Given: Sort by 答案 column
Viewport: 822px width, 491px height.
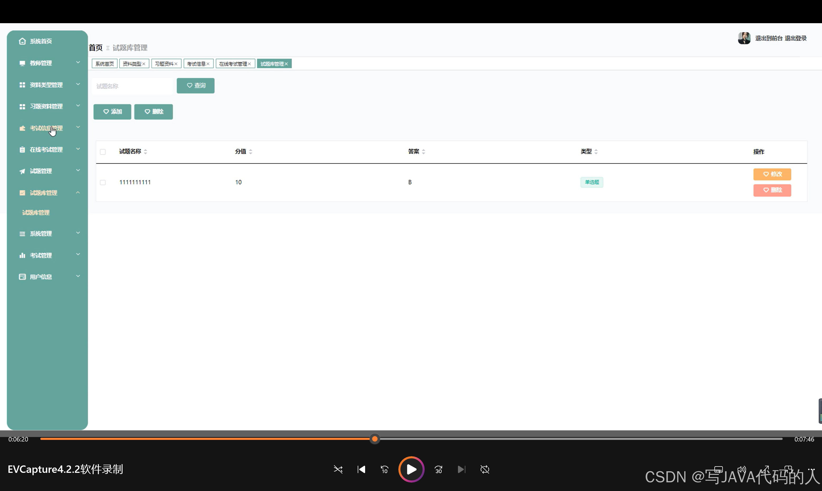Looking at the screenshot, I should click(423, 151).
